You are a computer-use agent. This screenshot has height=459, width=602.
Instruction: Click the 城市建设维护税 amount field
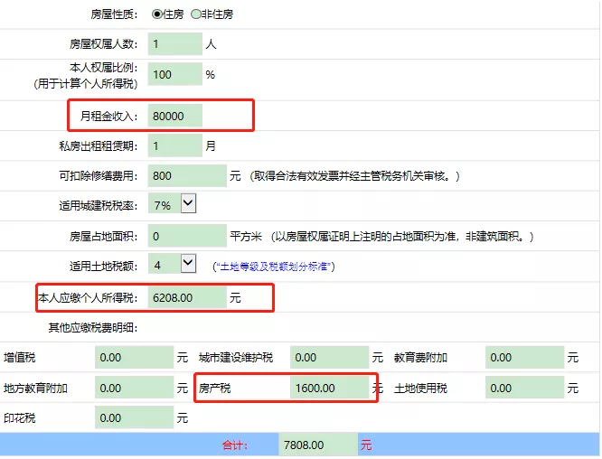(x=329, y=357)
